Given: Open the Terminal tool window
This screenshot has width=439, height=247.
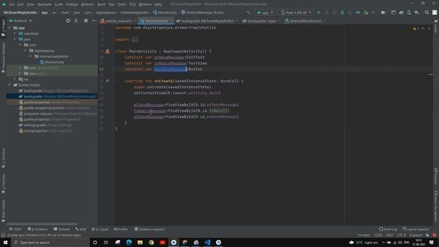Looking at the screenshot, I should pos(61,229).
